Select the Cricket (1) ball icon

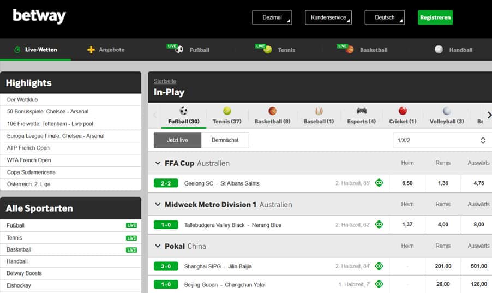tap(403, 111)
